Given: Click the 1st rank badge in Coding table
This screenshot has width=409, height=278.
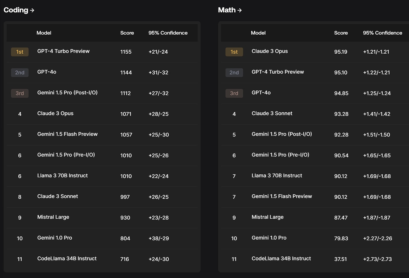Looking at the screenshot, I should coord(20,52).
